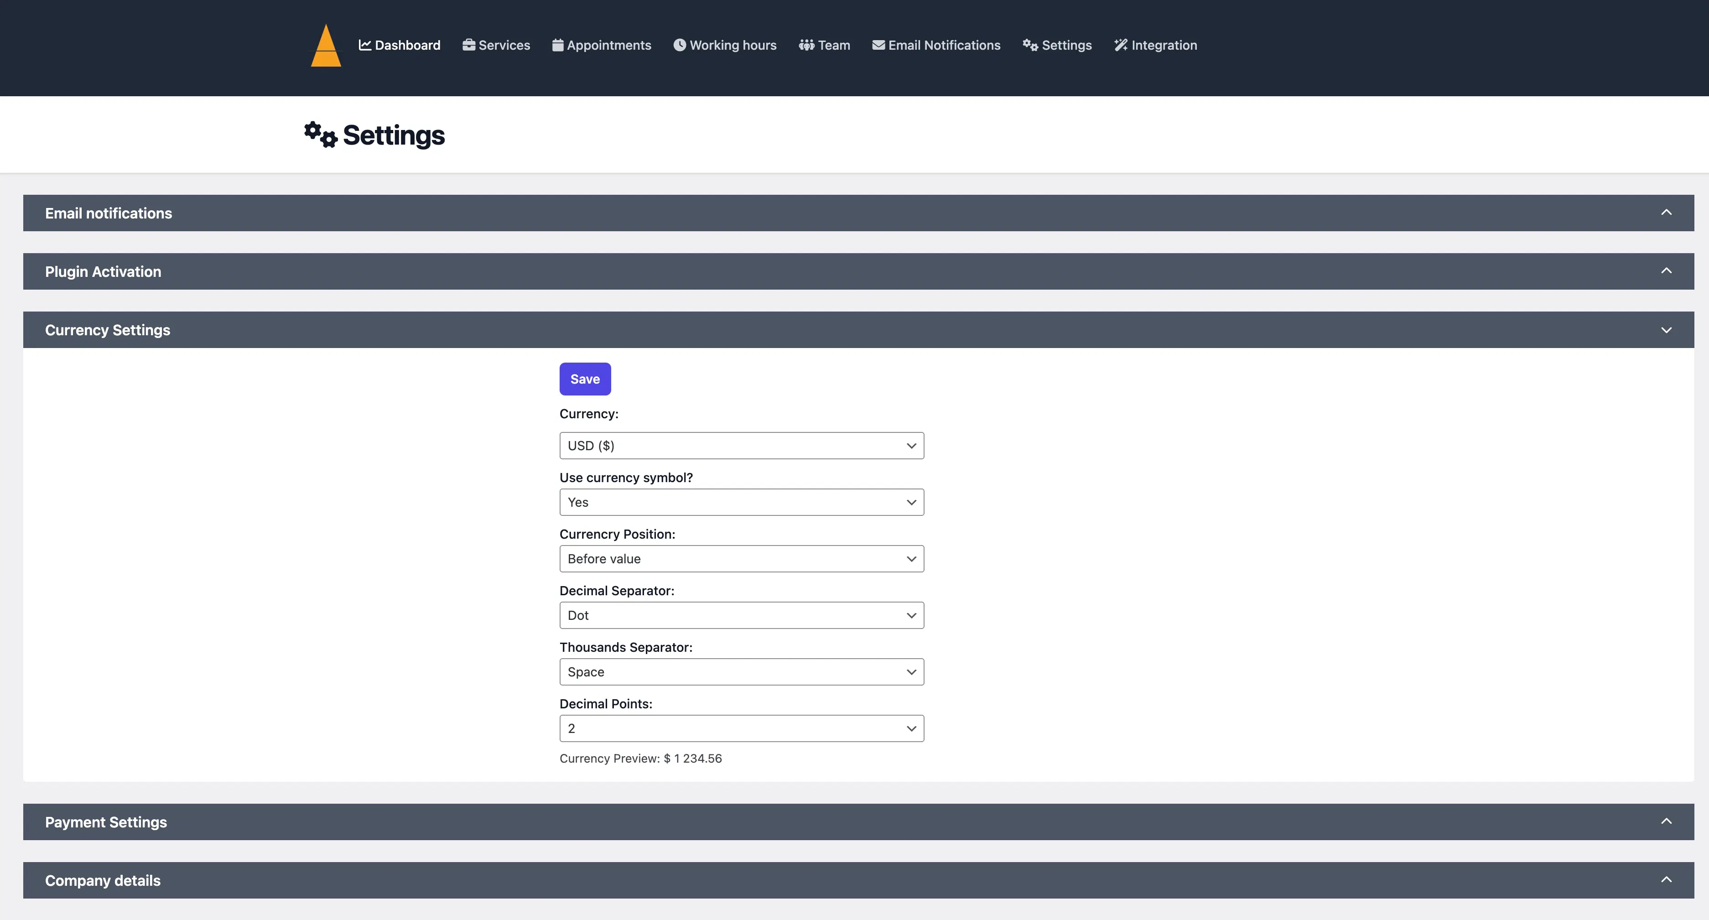The width and height of the screenshot is (1709, 920).
Task: Open the Integration page
Action: coord(1156,45)
